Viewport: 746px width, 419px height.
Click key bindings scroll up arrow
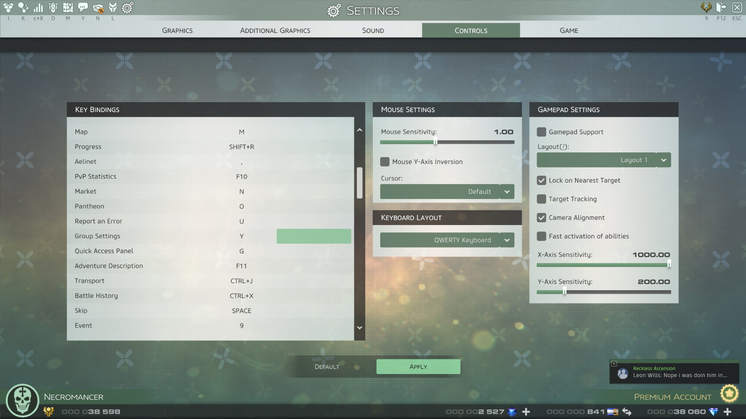pyautogui.click(x=360, y=130)
